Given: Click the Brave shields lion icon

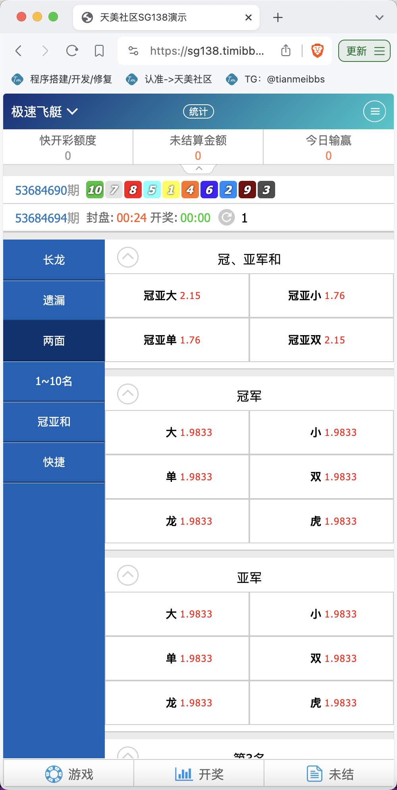Looking at the screenshot, I should (x=317, y=51).
